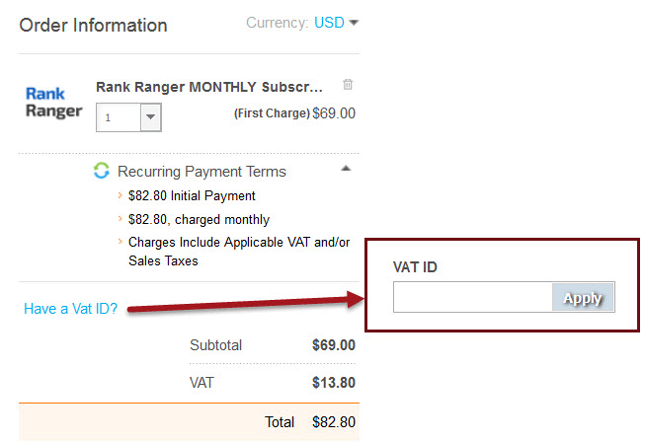The width and height of the screenshot is (645, 442).
Task: Open the quantity dropdown showing 1
Action: (x=149, y=117)
